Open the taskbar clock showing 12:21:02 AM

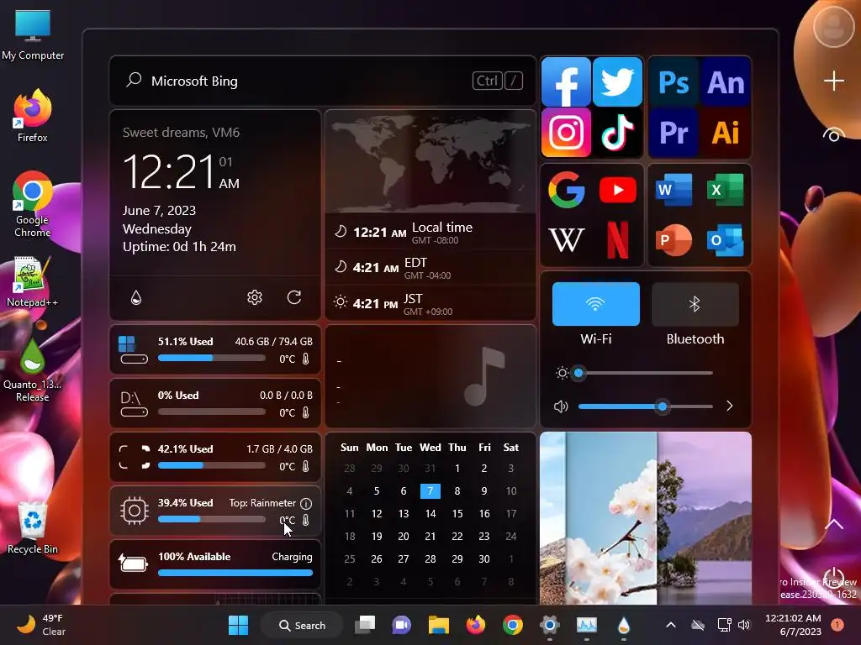793,625
